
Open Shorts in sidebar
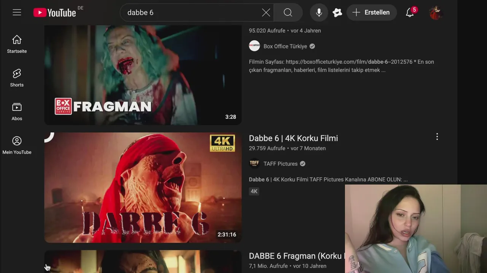point(17,78)
